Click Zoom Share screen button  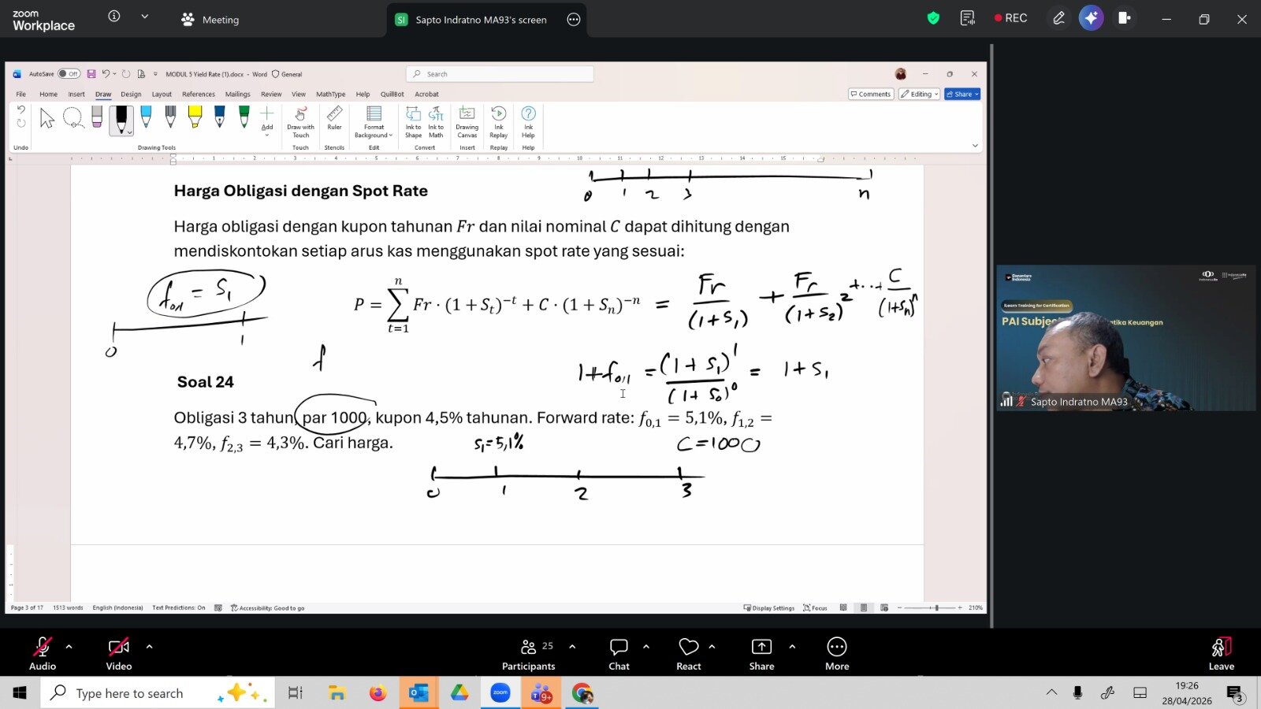(x=761, y=653)
